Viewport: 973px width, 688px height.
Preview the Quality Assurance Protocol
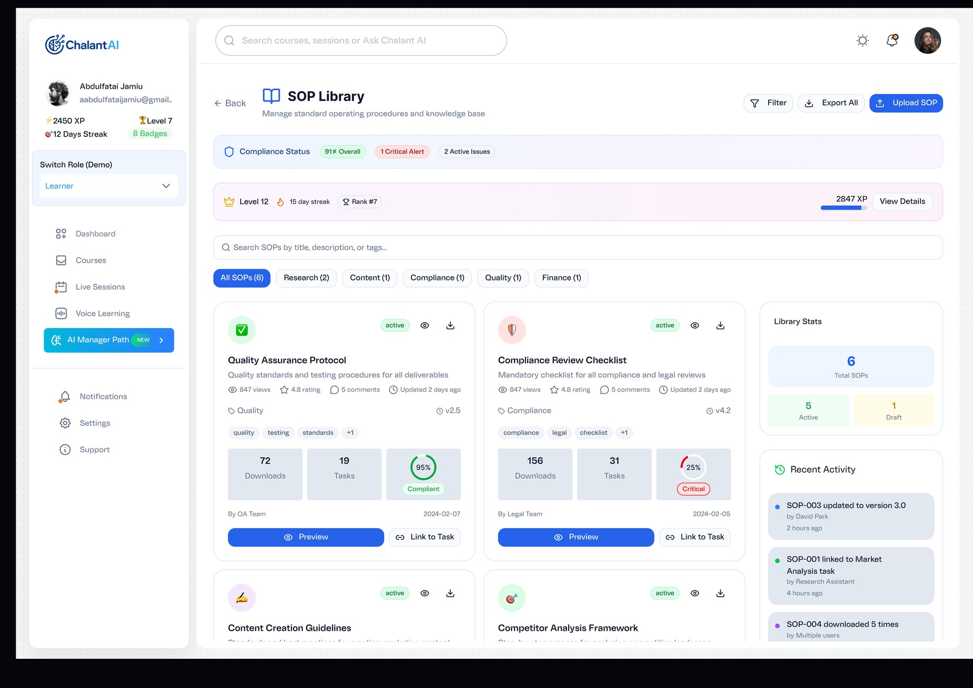(306, 537)
